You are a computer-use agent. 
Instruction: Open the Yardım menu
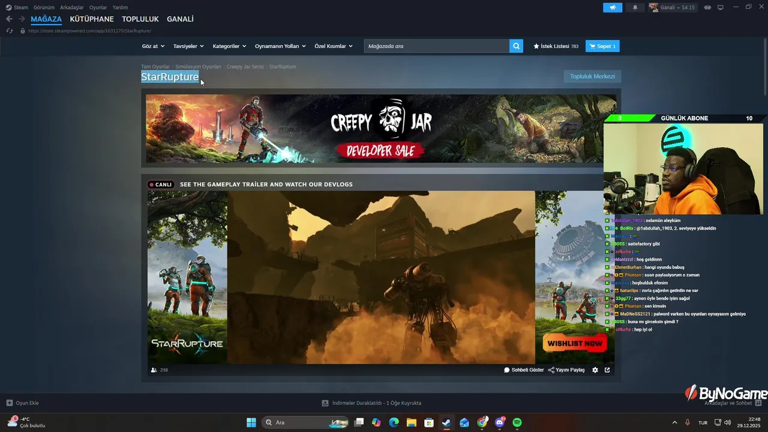120,7
